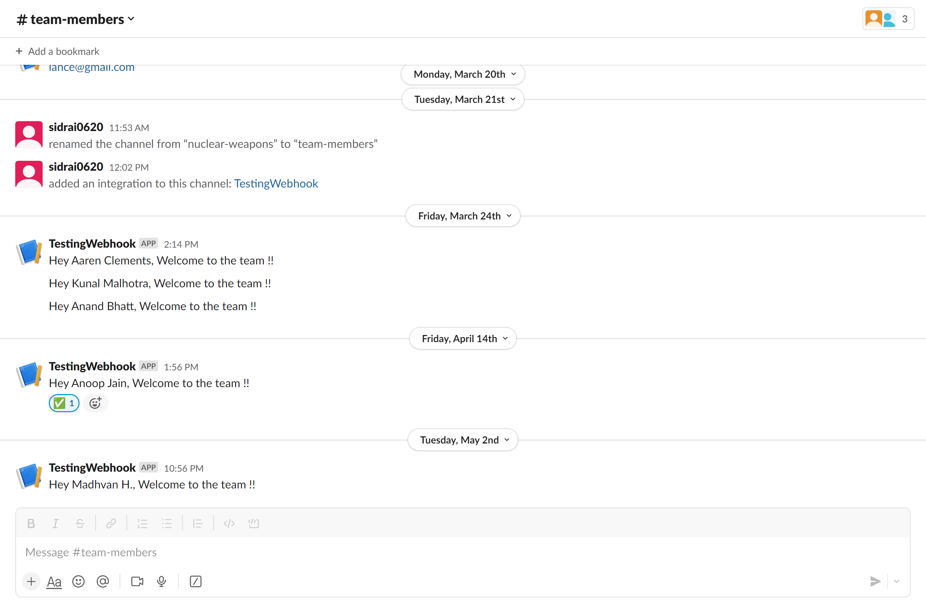This screenshot has height=602, width=926.
Task: Open scheduled send options next to send
Action: point(897,581)
